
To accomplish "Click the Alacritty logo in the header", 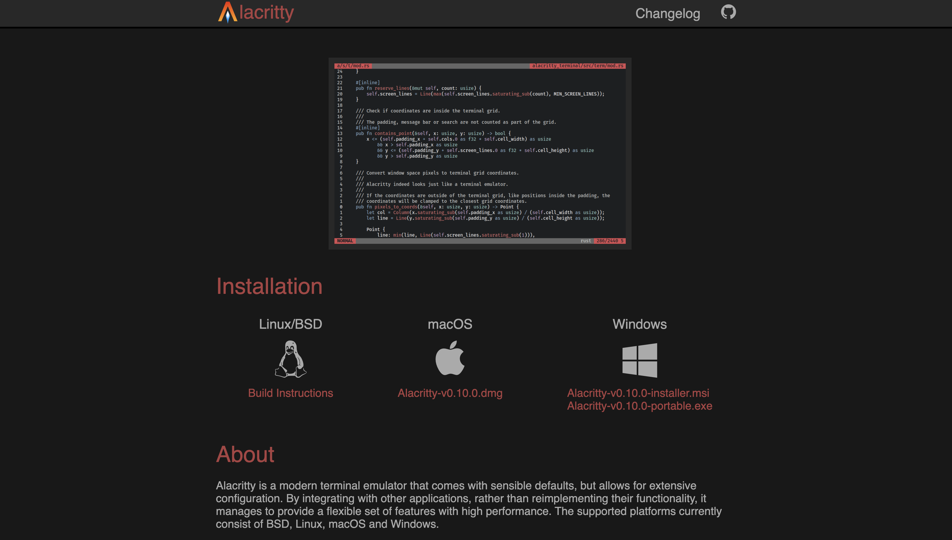I will click(x=227, y=12).
